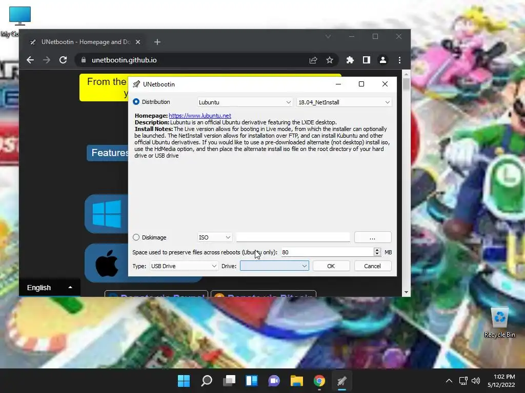Open the USB Drive type dropdown
This screenshot has width=525, height=393.
tap(184, 266)
